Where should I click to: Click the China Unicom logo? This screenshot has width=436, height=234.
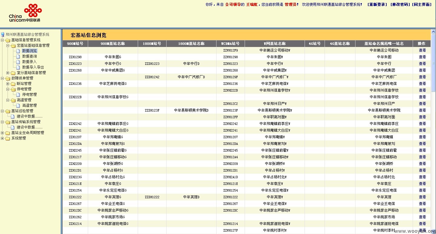[x=26, y=13]
